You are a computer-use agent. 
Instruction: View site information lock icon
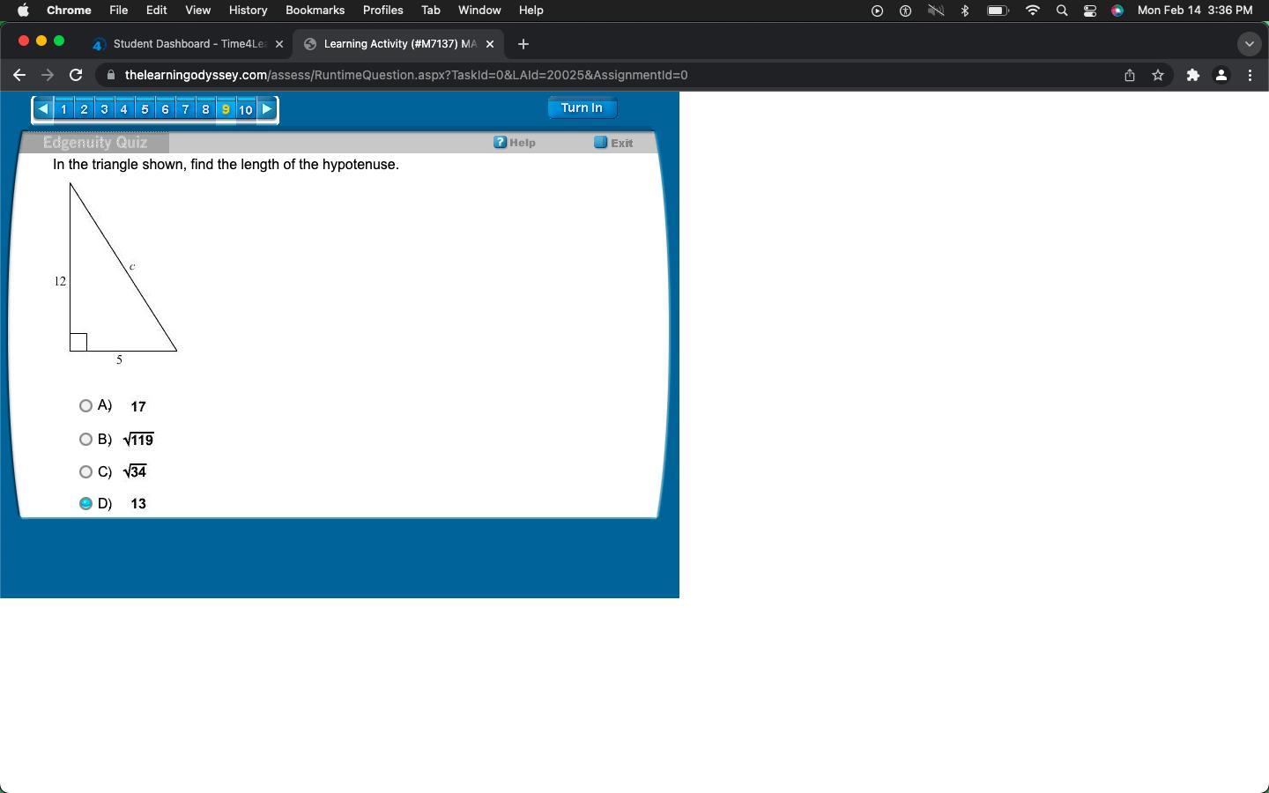pos(110,75)
